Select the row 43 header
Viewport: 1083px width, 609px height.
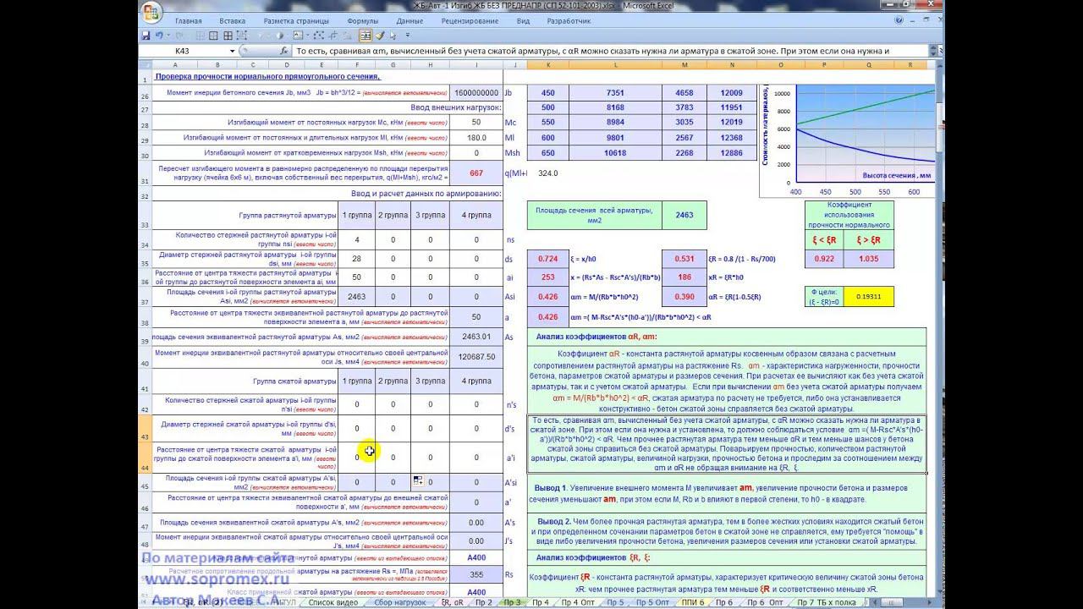145,428
